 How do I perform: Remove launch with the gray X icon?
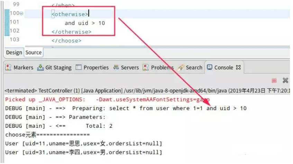coord(285,80)
